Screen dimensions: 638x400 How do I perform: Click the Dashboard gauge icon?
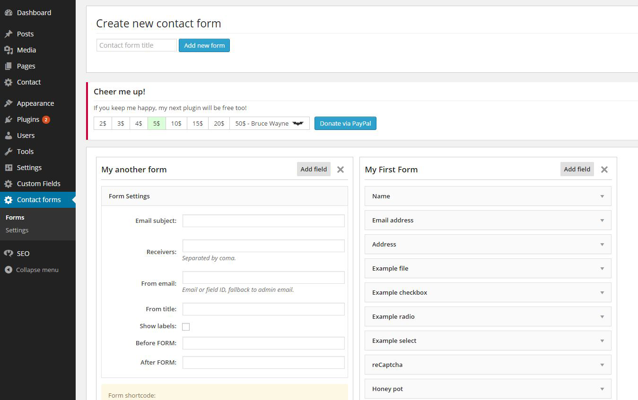[8, 13]
